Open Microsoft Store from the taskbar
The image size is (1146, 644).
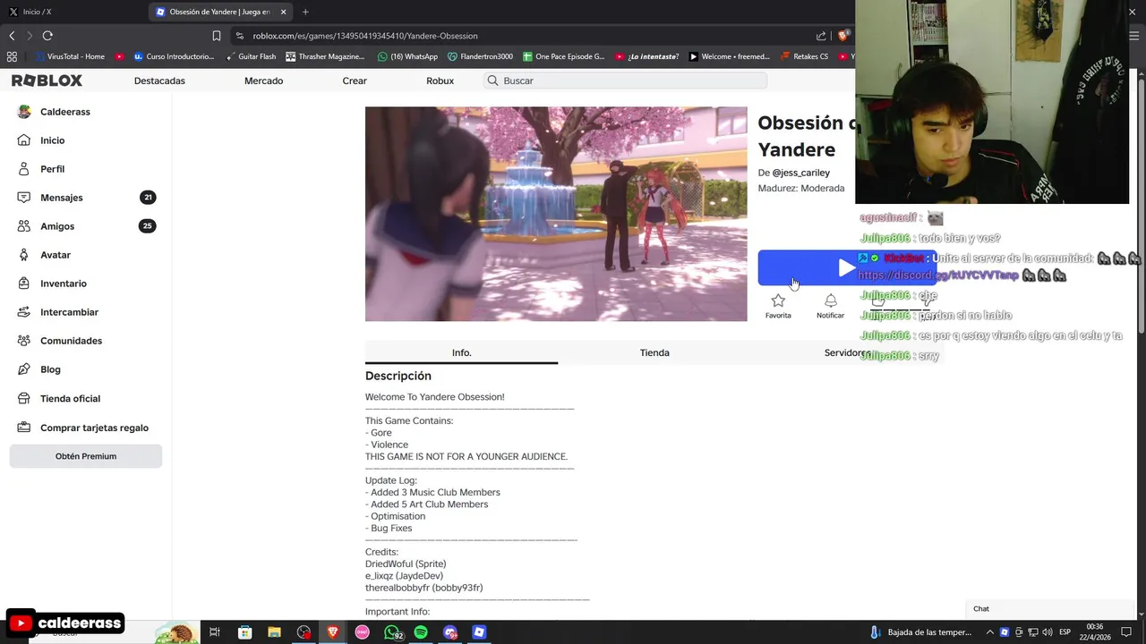(x=244, y=632)
